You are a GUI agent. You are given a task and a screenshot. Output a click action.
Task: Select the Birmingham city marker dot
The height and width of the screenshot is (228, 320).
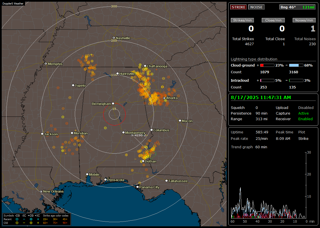click(x=113, y=104)
